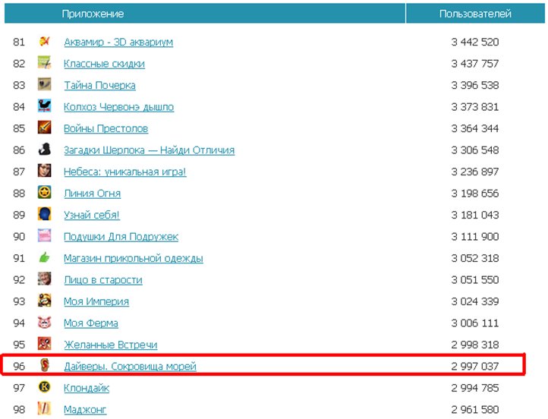
Task: Open Дайверы. Сокровища морей link
Action: tap(130, 367)
